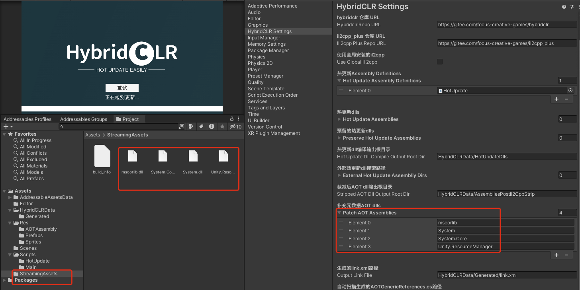Expand the Hot Update Assemblies list
The height and width of the screenshot is (290, 580).
pos(339,119)
